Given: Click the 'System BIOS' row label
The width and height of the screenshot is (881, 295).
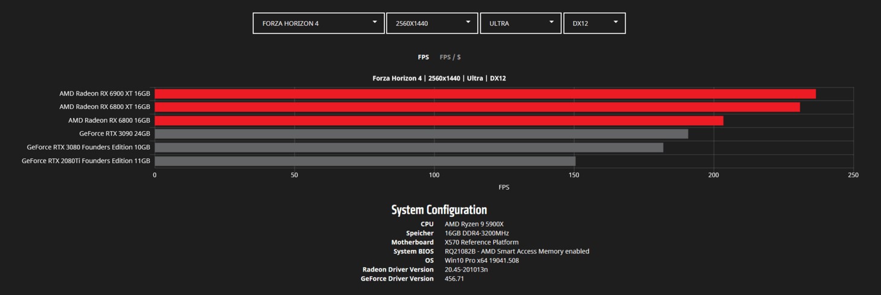Looking at the screenshot, I should 413,251.
